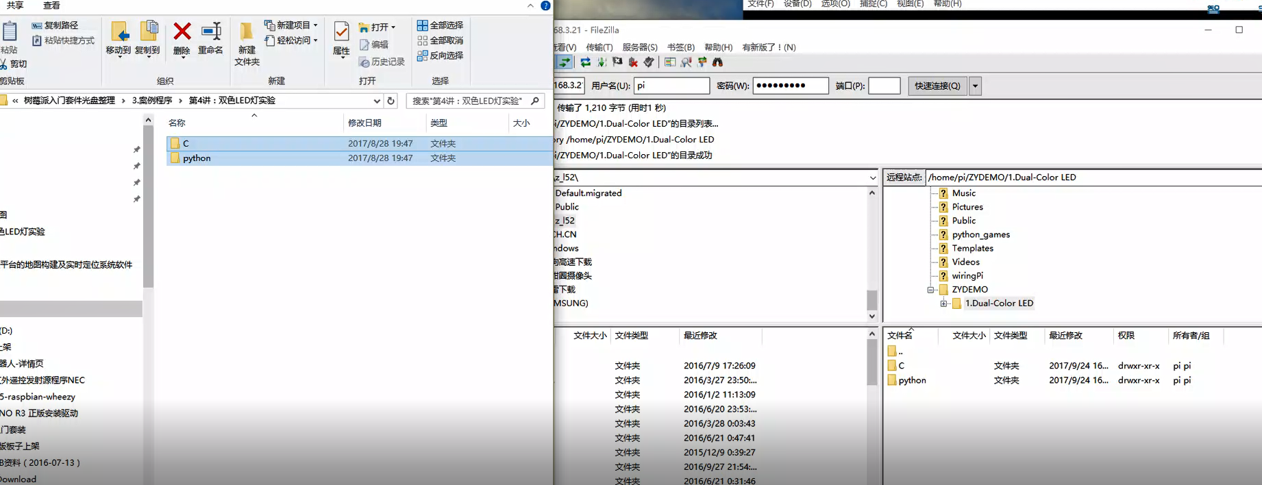Click the Cut (剪切) scissors item
Image resolution: width=1262 pixels, height=485 pixels.
[x=14, y=64]
